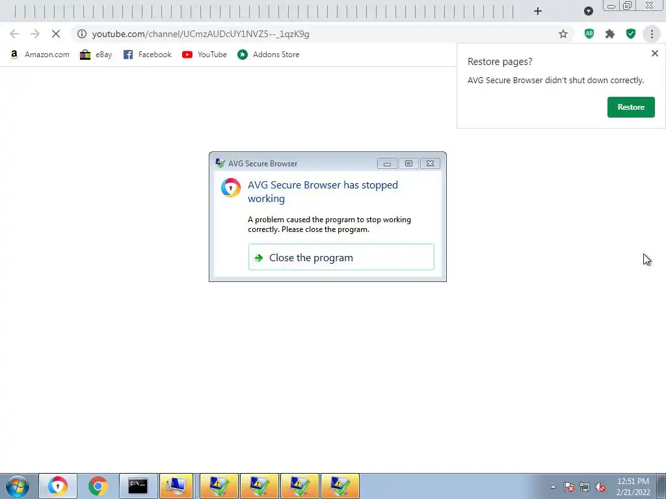The image size is (666, 499).
Task: Open the browser three-dot menu
Action: click(652, 34)
